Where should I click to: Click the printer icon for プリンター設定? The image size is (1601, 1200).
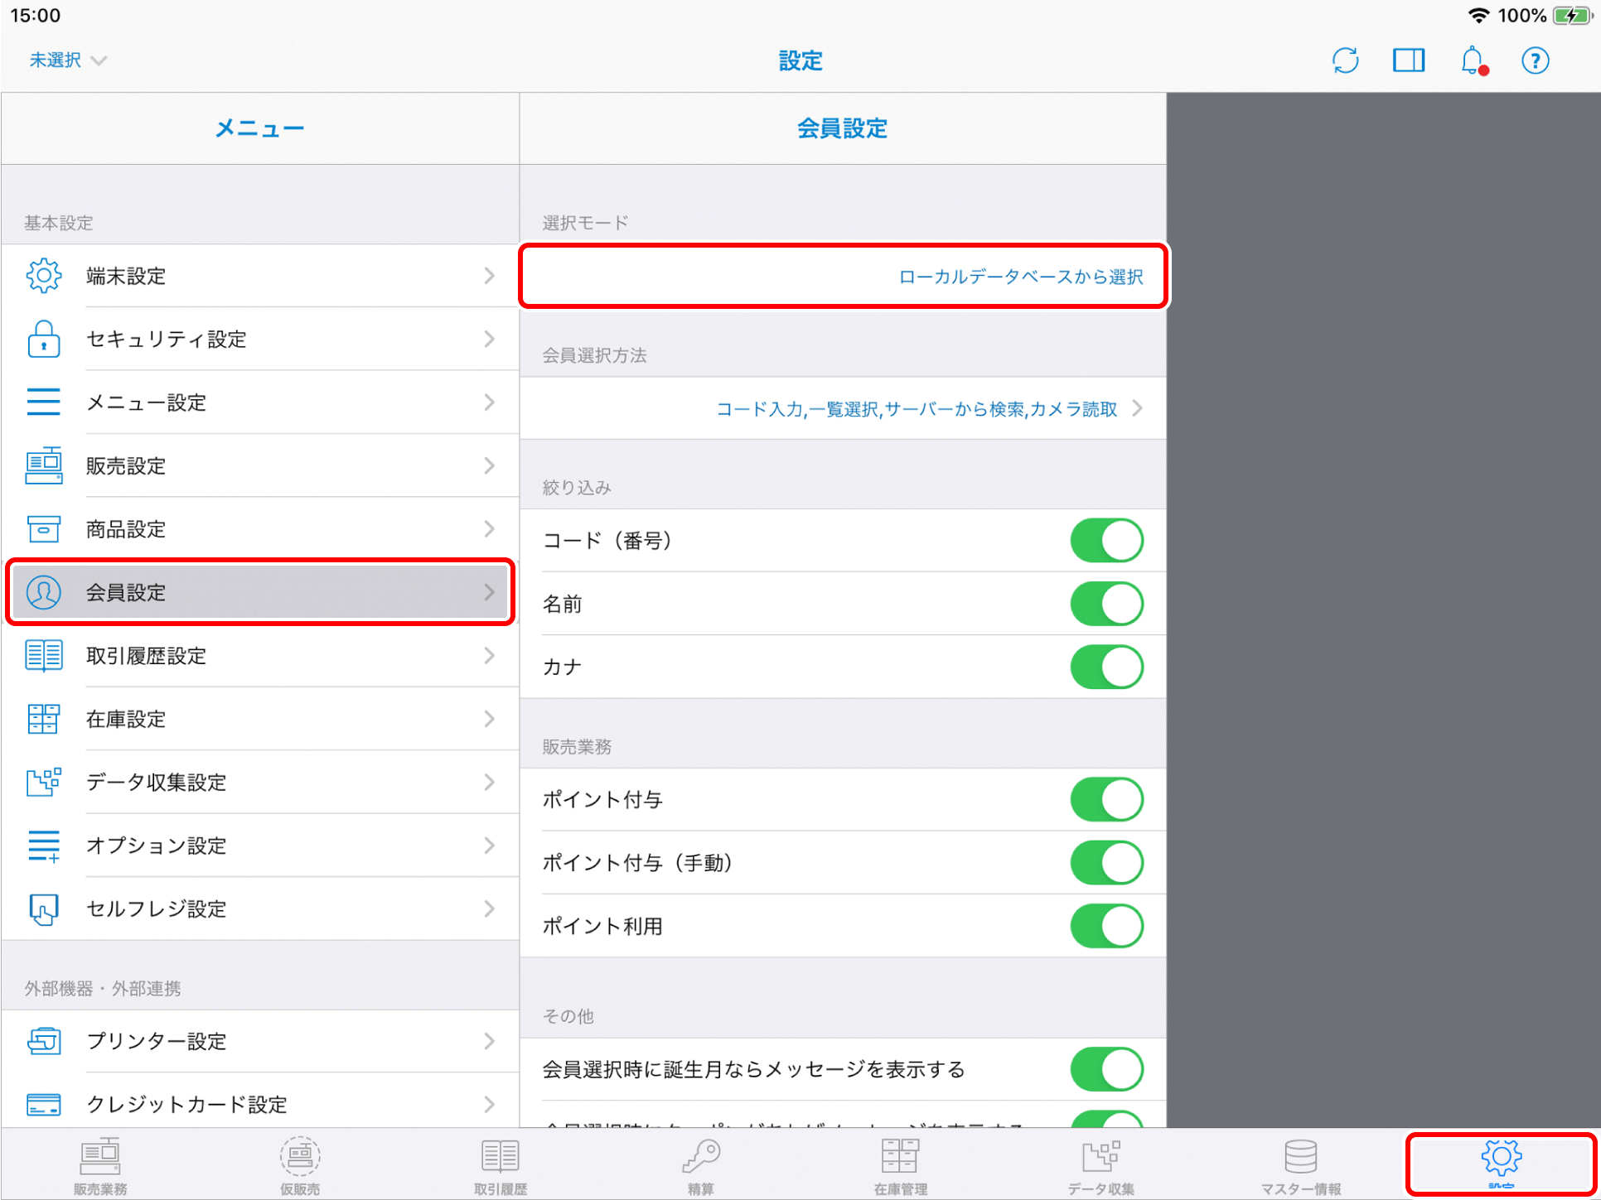(44, 1041)
